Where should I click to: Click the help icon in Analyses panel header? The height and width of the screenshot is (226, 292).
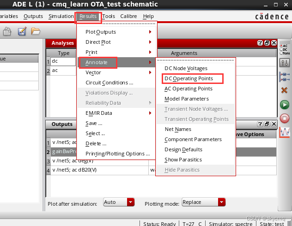tap(260, 43)
